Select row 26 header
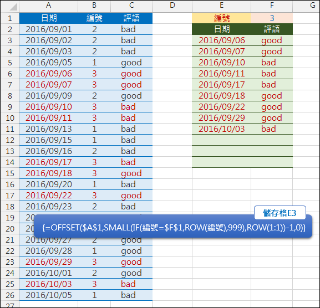The width and height of the screenshot is (320, 308). [x=10, y=295]
